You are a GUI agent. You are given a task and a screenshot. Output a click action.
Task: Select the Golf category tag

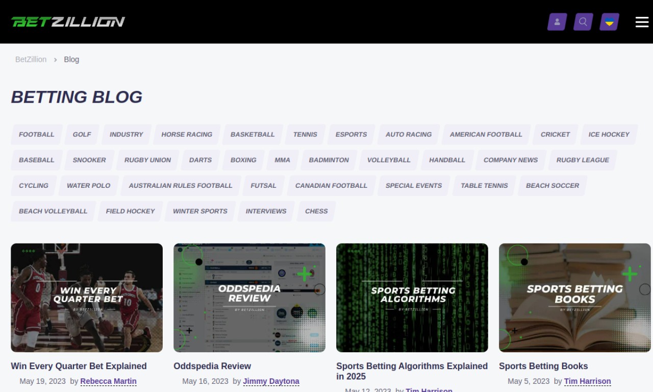[x=82, y=134]
